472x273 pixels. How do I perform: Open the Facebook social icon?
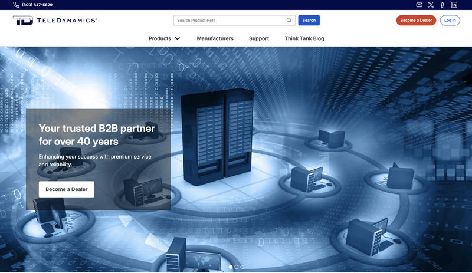click(442, 5)
